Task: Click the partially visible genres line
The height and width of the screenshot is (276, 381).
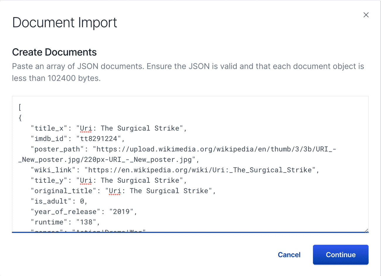Action: click(x=85, y=231)
